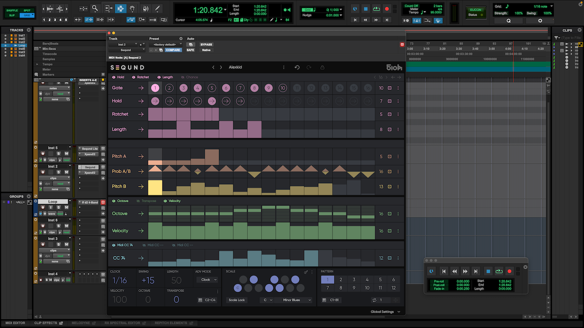584x328 pixels.
Task: Select the Grabber hand tool
Action: coord(132,8)
